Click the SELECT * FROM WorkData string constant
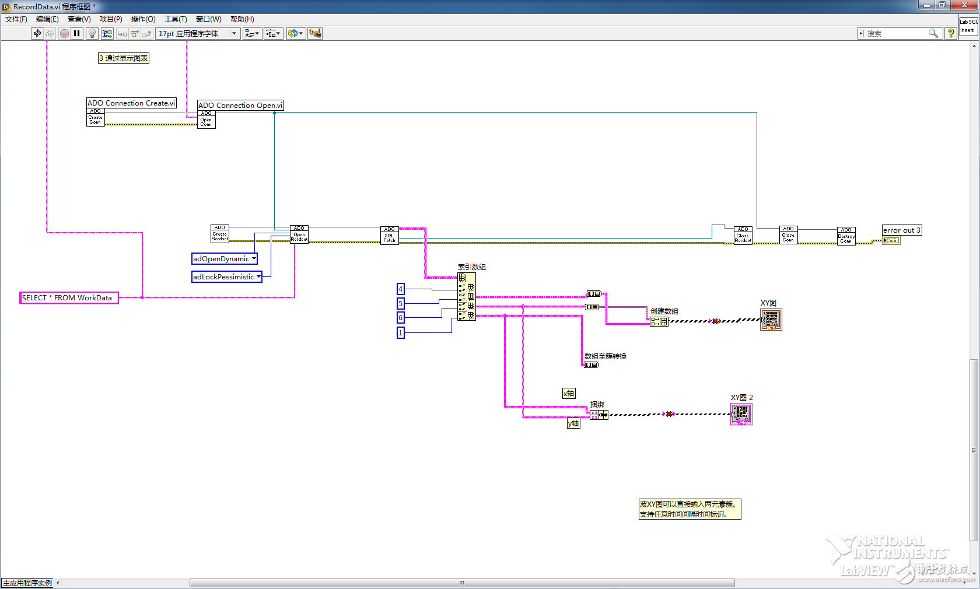The width and height of the screenshot is (980, 589). pos(69,297)
